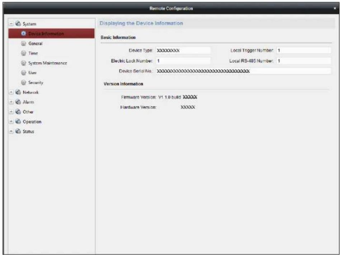The width and height of the screenshot is (340, 255).
Task: Click the System Maintenance gear icon
Action: (23, 63)
